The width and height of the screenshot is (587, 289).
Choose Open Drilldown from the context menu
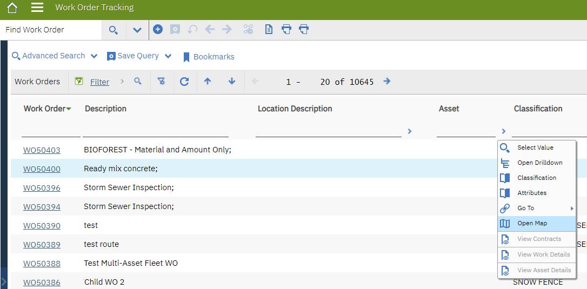click(537, 163)
